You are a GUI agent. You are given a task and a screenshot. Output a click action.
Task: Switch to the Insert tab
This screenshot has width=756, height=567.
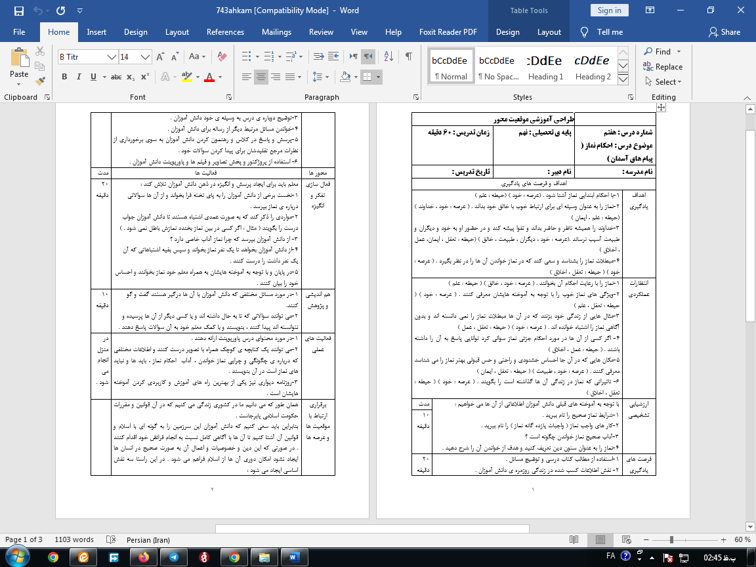(96, 32)
